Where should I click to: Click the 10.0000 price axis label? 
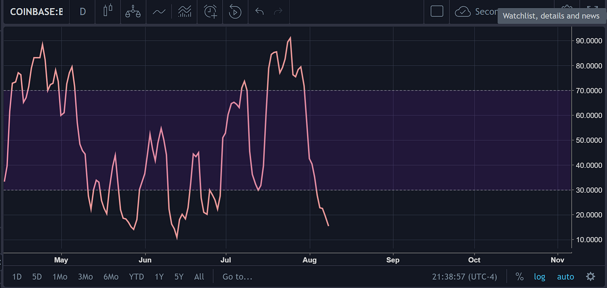pos(589,240)
